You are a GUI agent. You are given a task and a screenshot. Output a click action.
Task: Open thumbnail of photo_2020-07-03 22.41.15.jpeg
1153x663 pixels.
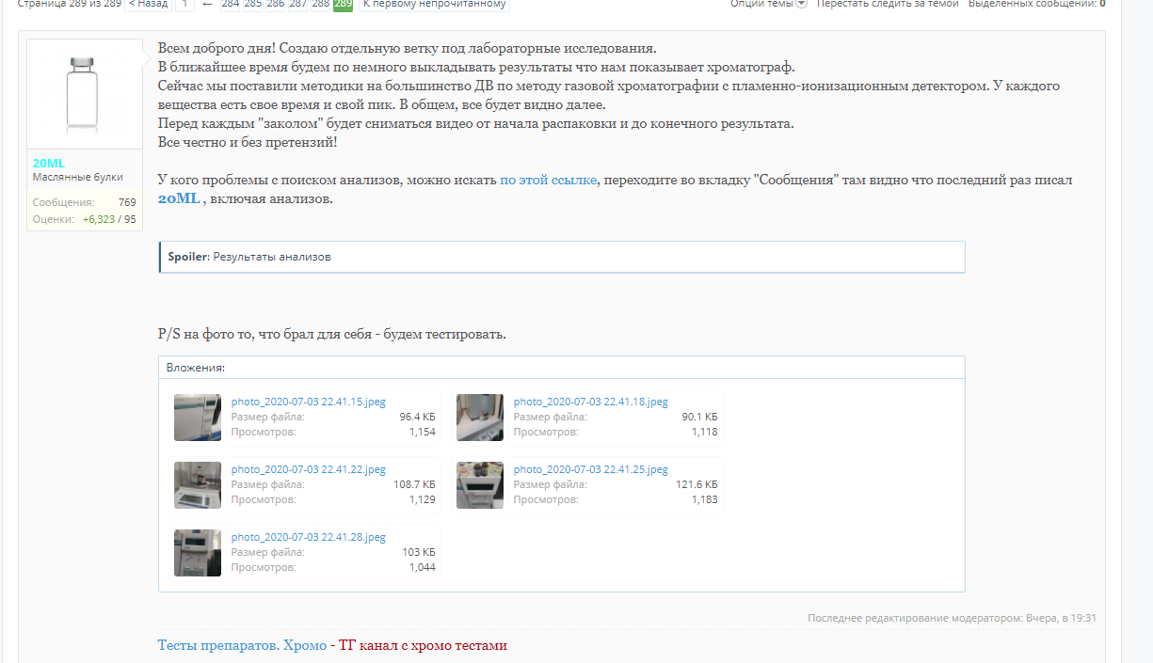coord(198,418)
